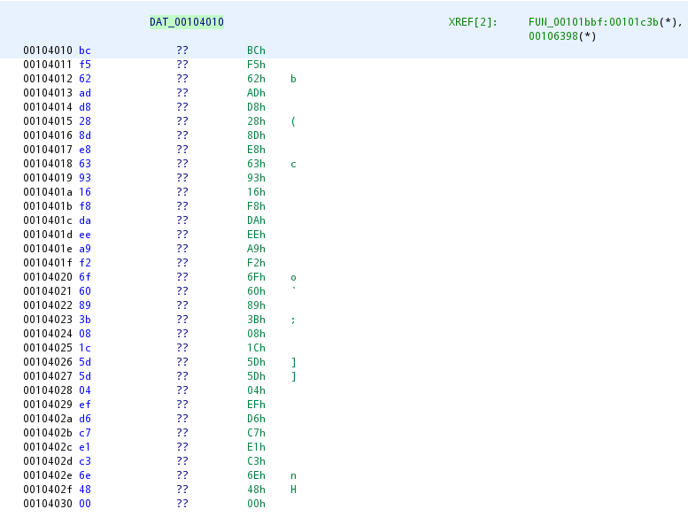Click operand 62h
The width and height of the screenshot is (688, 517).
tap(256, 79)
